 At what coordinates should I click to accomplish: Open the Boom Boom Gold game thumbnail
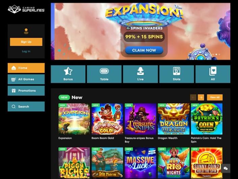(x=107, y=119)
